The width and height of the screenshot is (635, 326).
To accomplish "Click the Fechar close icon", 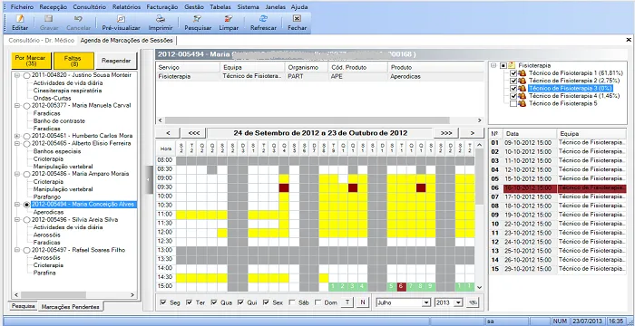I will [297, 19].
